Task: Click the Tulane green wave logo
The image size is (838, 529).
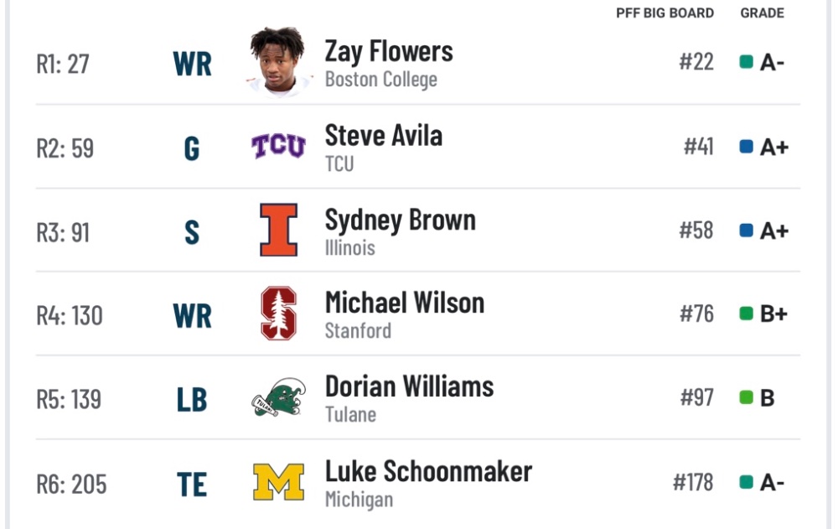Action: (x=278, y=397)
